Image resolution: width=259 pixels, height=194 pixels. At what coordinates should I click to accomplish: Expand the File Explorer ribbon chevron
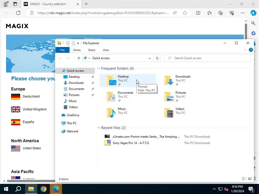click(x=245, y=50)
